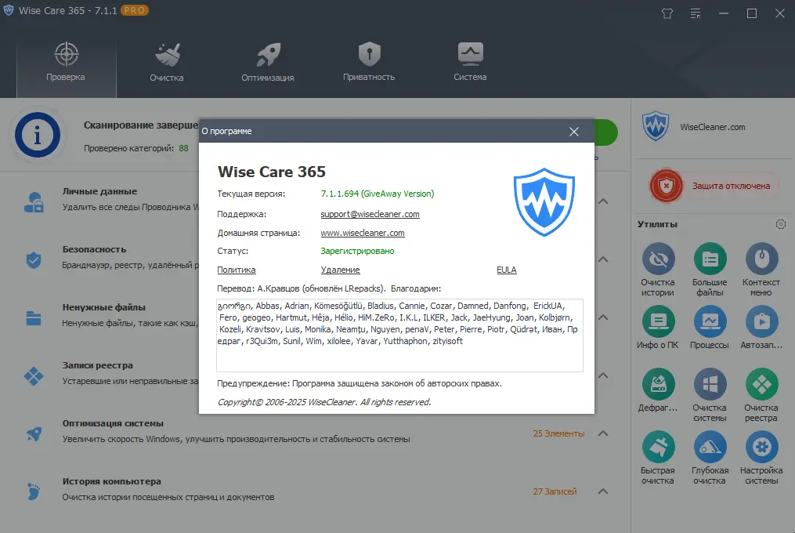Click the Личные данные category icon
Screen dimensions: 795x533
coord(34,202)
